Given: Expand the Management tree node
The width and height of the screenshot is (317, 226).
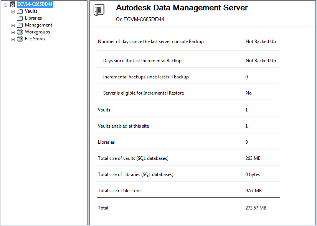Looking at the screenshot, I should pos(13,25).
